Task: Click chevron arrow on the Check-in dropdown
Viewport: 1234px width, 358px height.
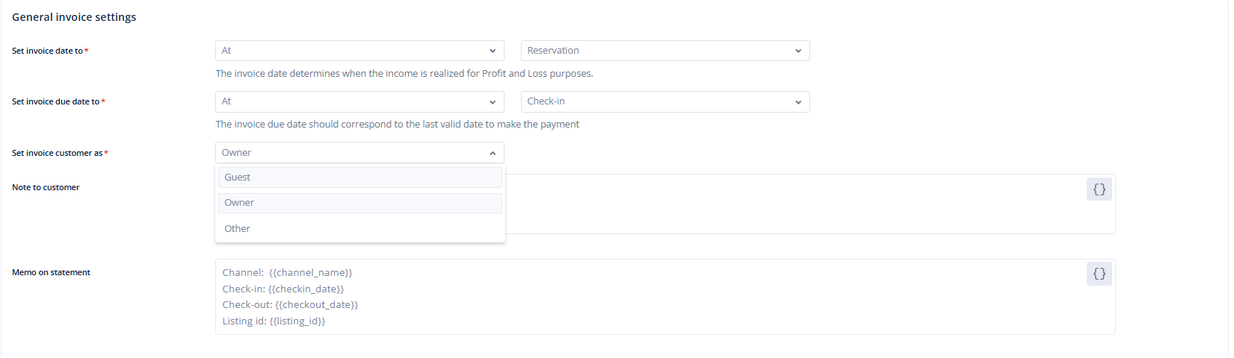Action: coord(798,102)
